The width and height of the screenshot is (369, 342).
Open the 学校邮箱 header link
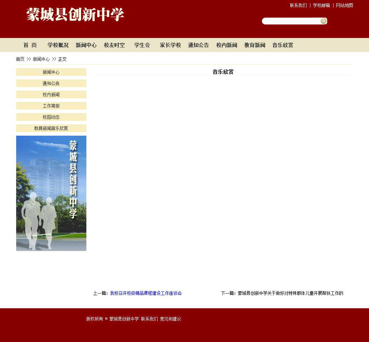[x=321, y=6]
